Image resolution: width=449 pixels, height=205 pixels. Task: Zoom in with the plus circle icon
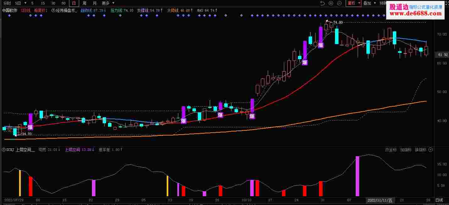(331, 3)
